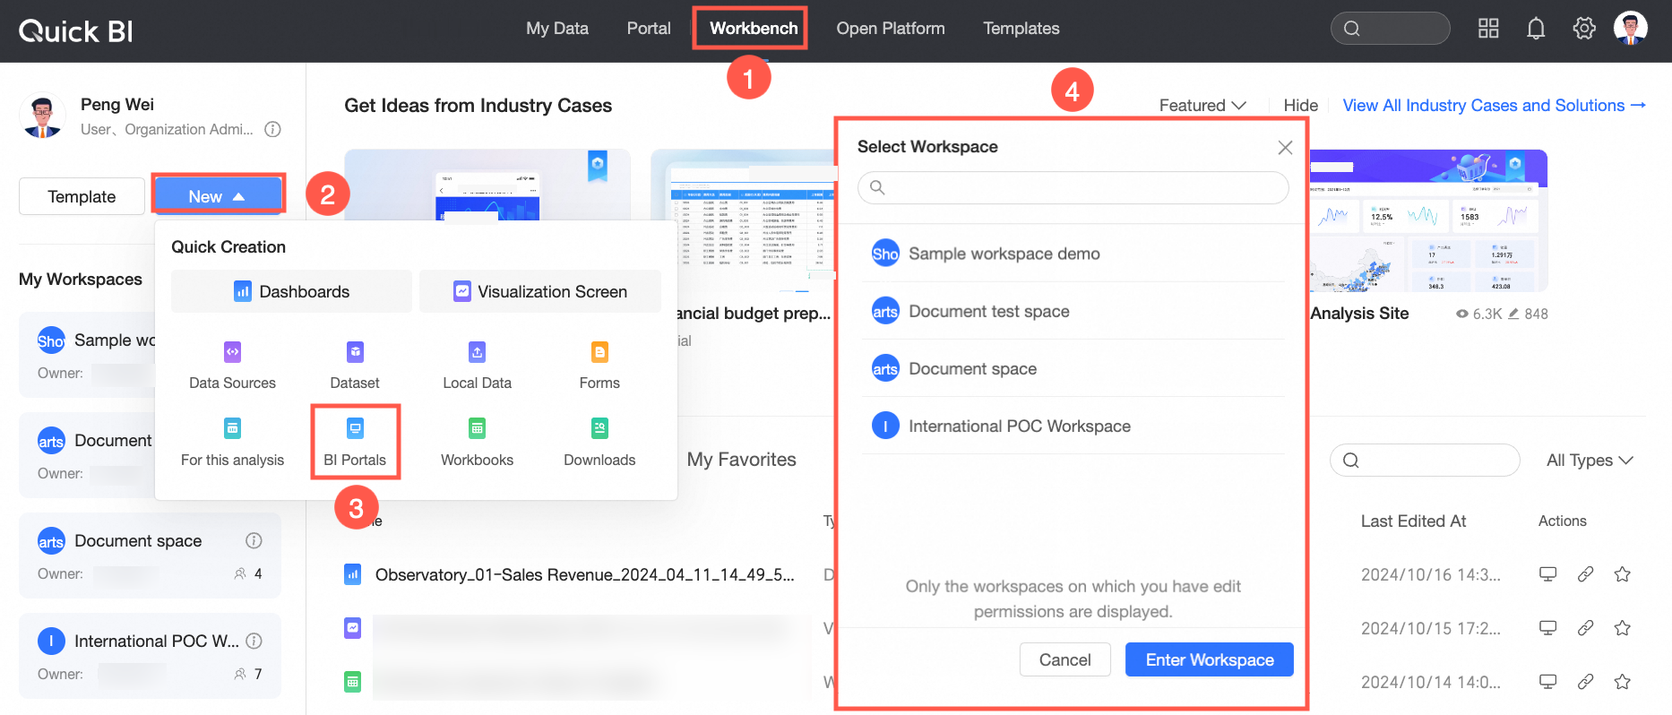Open the settings gear icon
Image resolution: width=1672 pixels, height=715 pixels.
1584,29
